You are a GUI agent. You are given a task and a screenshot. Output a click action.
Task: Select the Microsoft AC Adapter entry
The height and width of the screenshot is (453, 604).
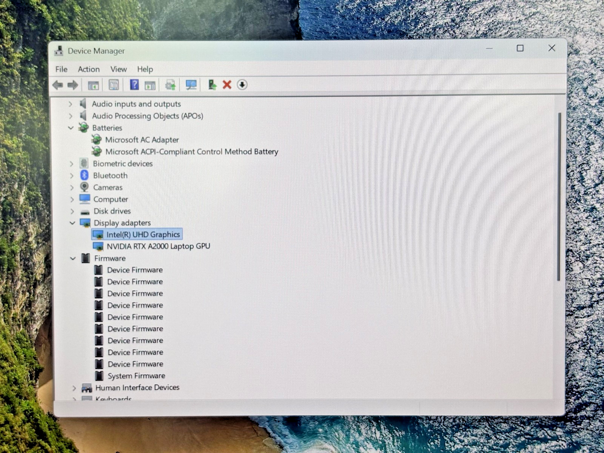(142, 140)
